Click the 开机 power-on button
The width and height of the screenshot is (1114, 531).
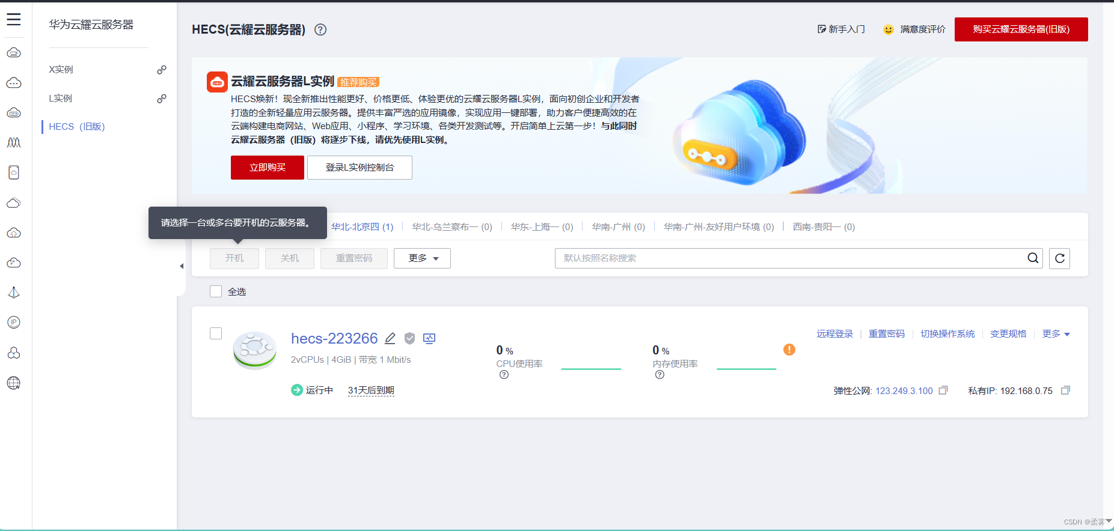click(x=234, y=258)
